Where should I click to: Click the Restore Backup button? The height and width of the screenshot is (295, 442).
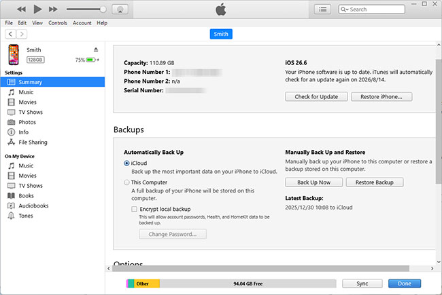pos(375,182)
